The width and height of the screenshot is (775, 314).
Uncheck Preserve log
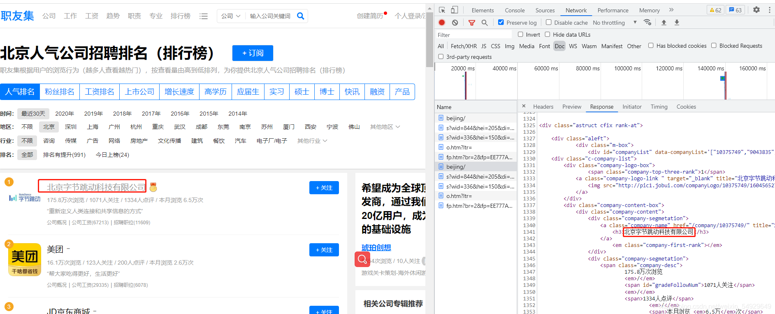pyautogui.click(x=501, y=22)
